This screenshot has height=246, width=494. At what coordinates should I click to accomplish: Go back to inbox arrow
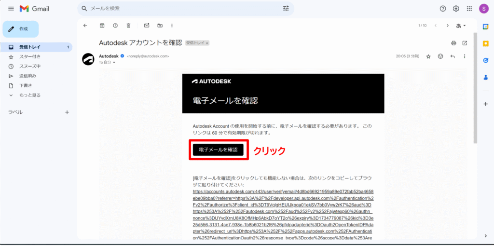coord(85,26)
